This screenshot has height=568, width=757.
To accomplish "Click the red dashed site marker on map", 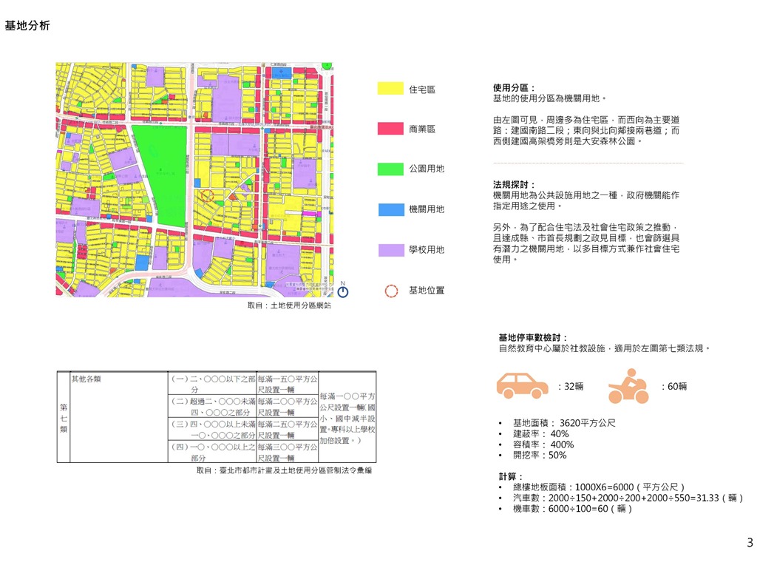I will (x=208, y=195).
